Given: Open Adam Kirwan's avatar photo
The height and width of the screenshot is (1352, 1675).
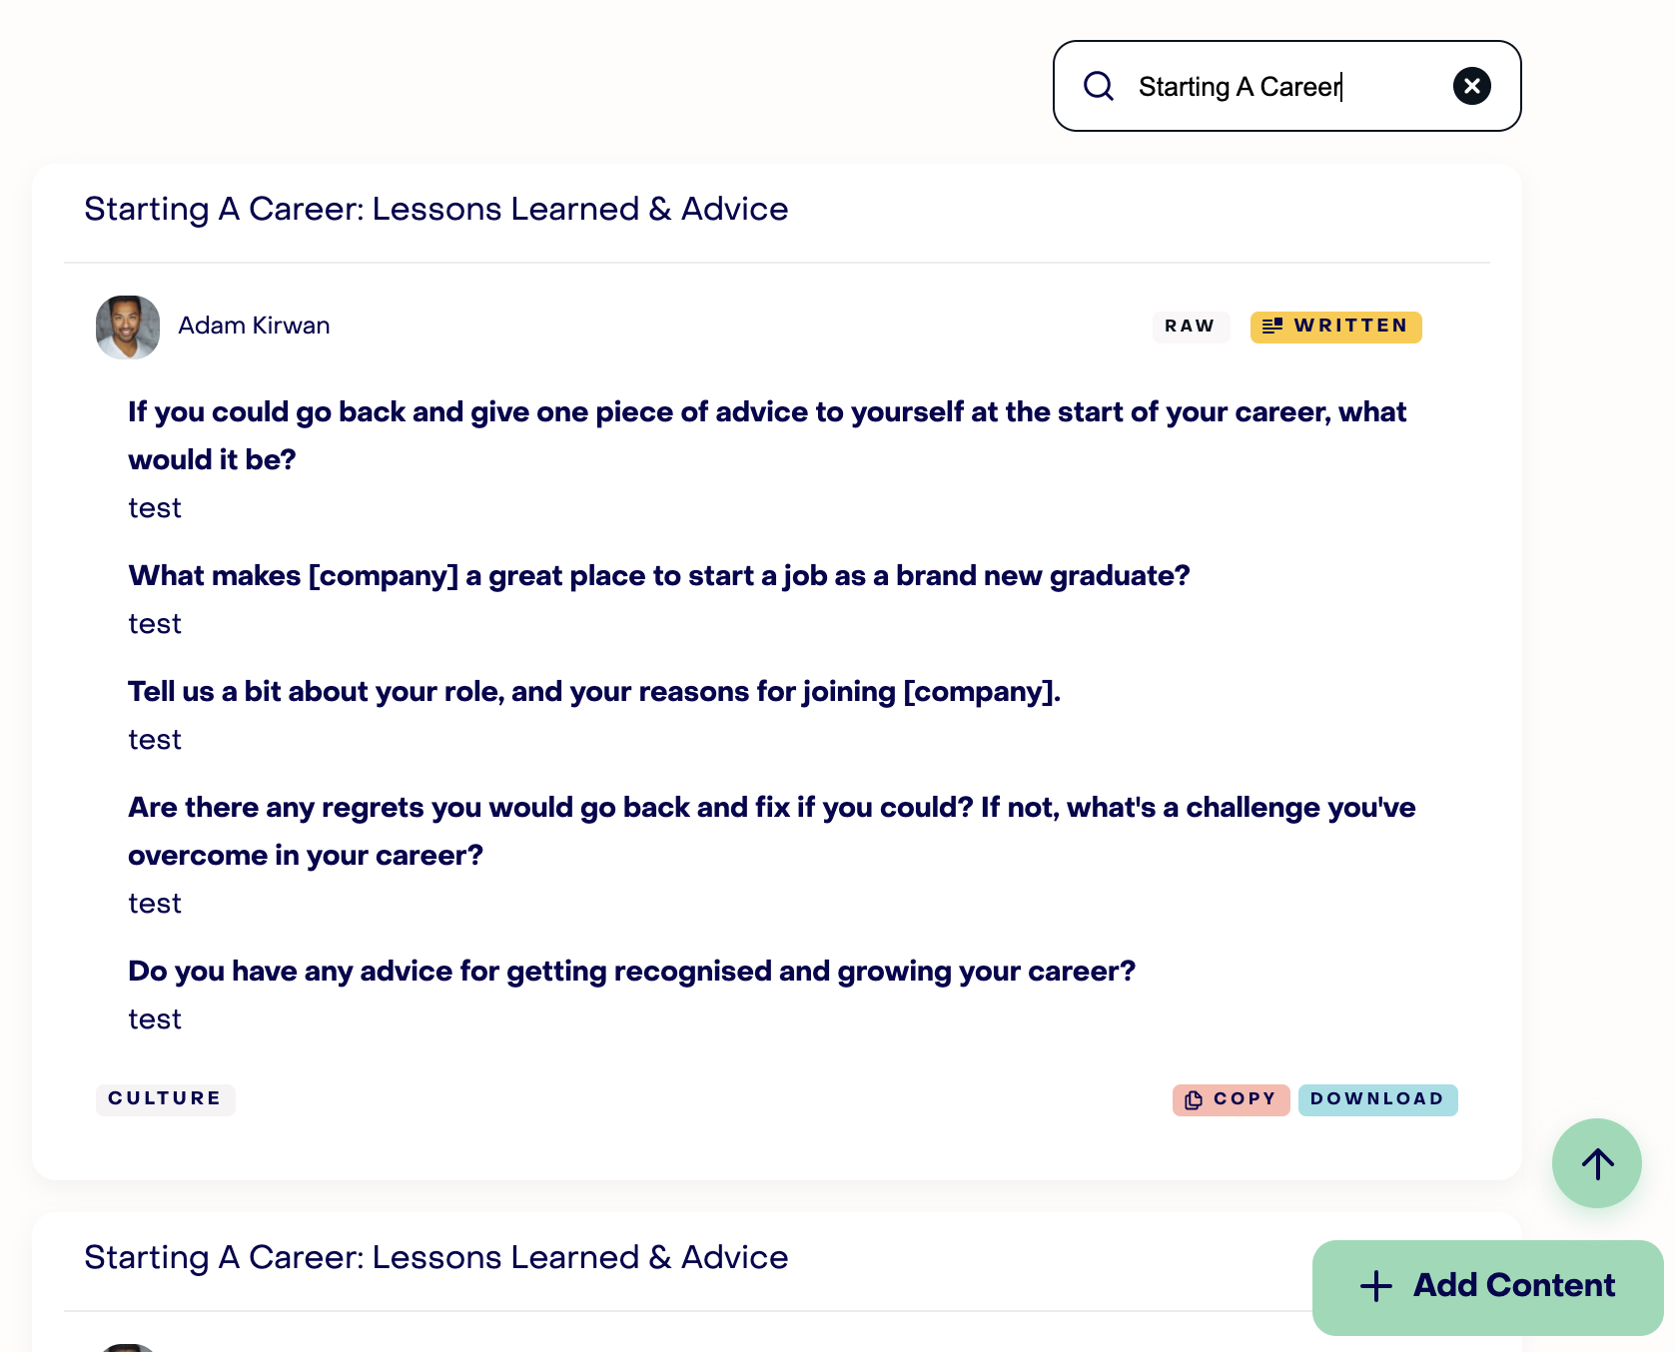Looking at the screenshot, I should tap(128, 327).
